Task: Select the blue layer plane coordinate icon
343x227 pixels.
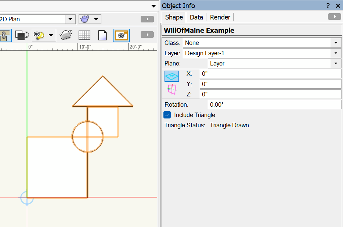Action: [171, 76]
